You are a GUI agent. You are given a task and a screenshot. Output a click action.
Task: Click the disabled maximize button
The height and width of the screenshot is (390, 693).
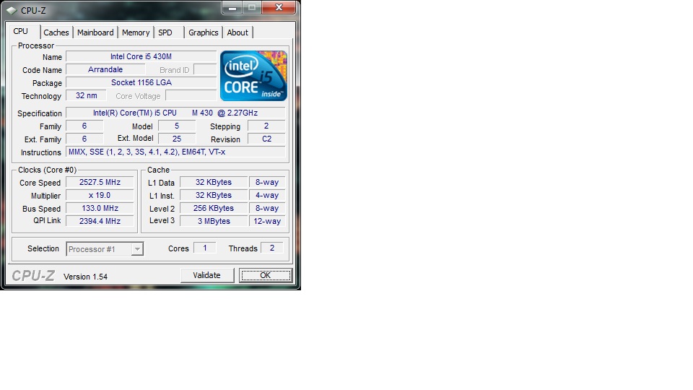click(x=252, y=7)
